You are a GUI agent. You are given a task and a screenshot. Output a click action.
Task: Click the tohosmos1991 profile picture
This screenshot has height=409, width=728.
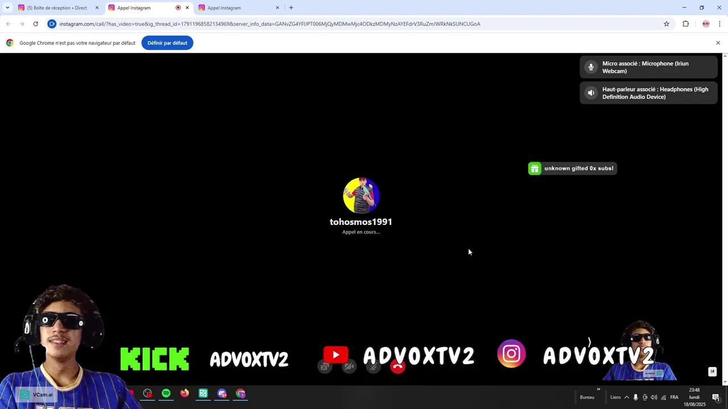coord(361,195)
